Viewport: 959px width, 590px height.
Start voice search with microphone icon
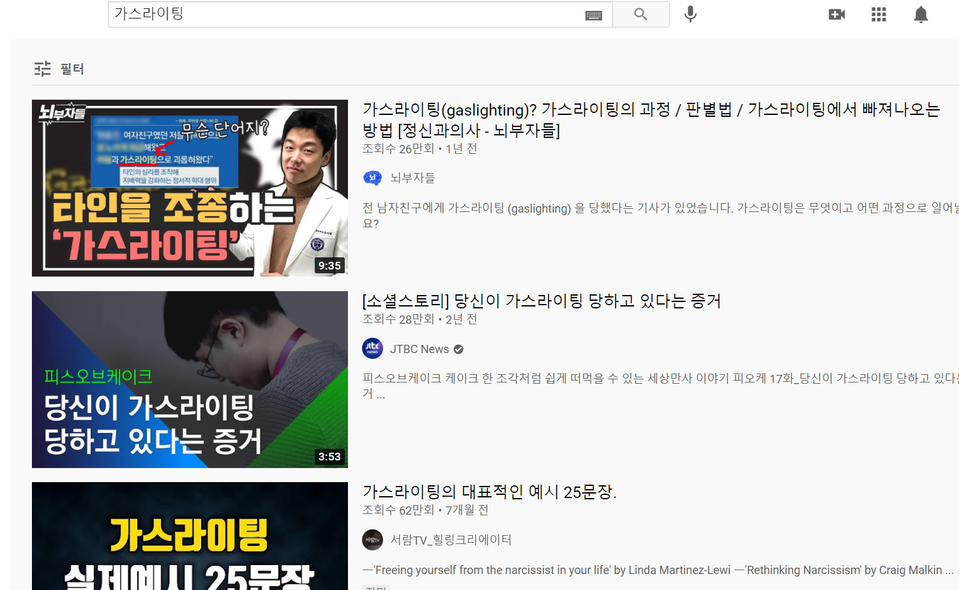(690, 14)
